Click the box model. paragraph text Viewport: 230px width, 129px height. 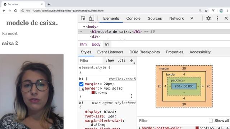click(10, 33)
